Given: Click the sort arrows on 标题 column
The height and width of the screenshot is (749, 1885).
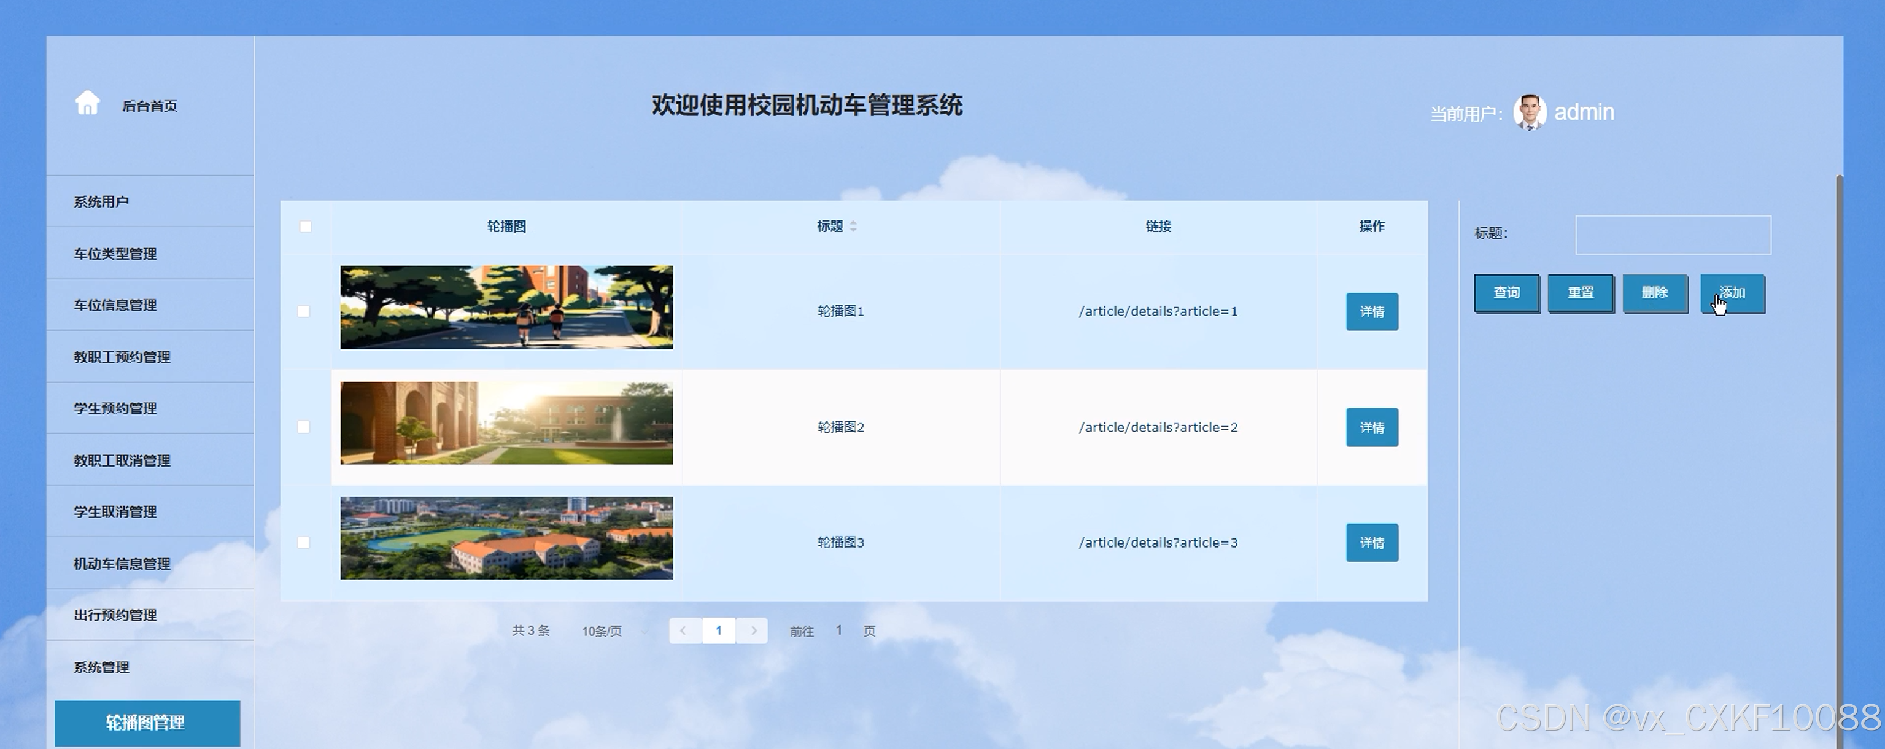Looking at the screenshot, I should click(x=853, y=227).
